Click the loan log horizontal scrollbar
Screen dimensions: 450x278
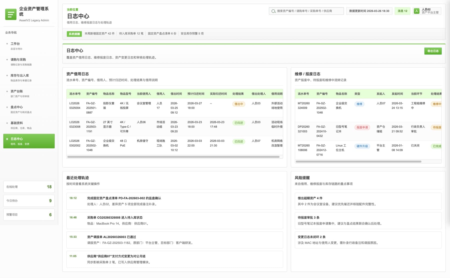(173, 157)
